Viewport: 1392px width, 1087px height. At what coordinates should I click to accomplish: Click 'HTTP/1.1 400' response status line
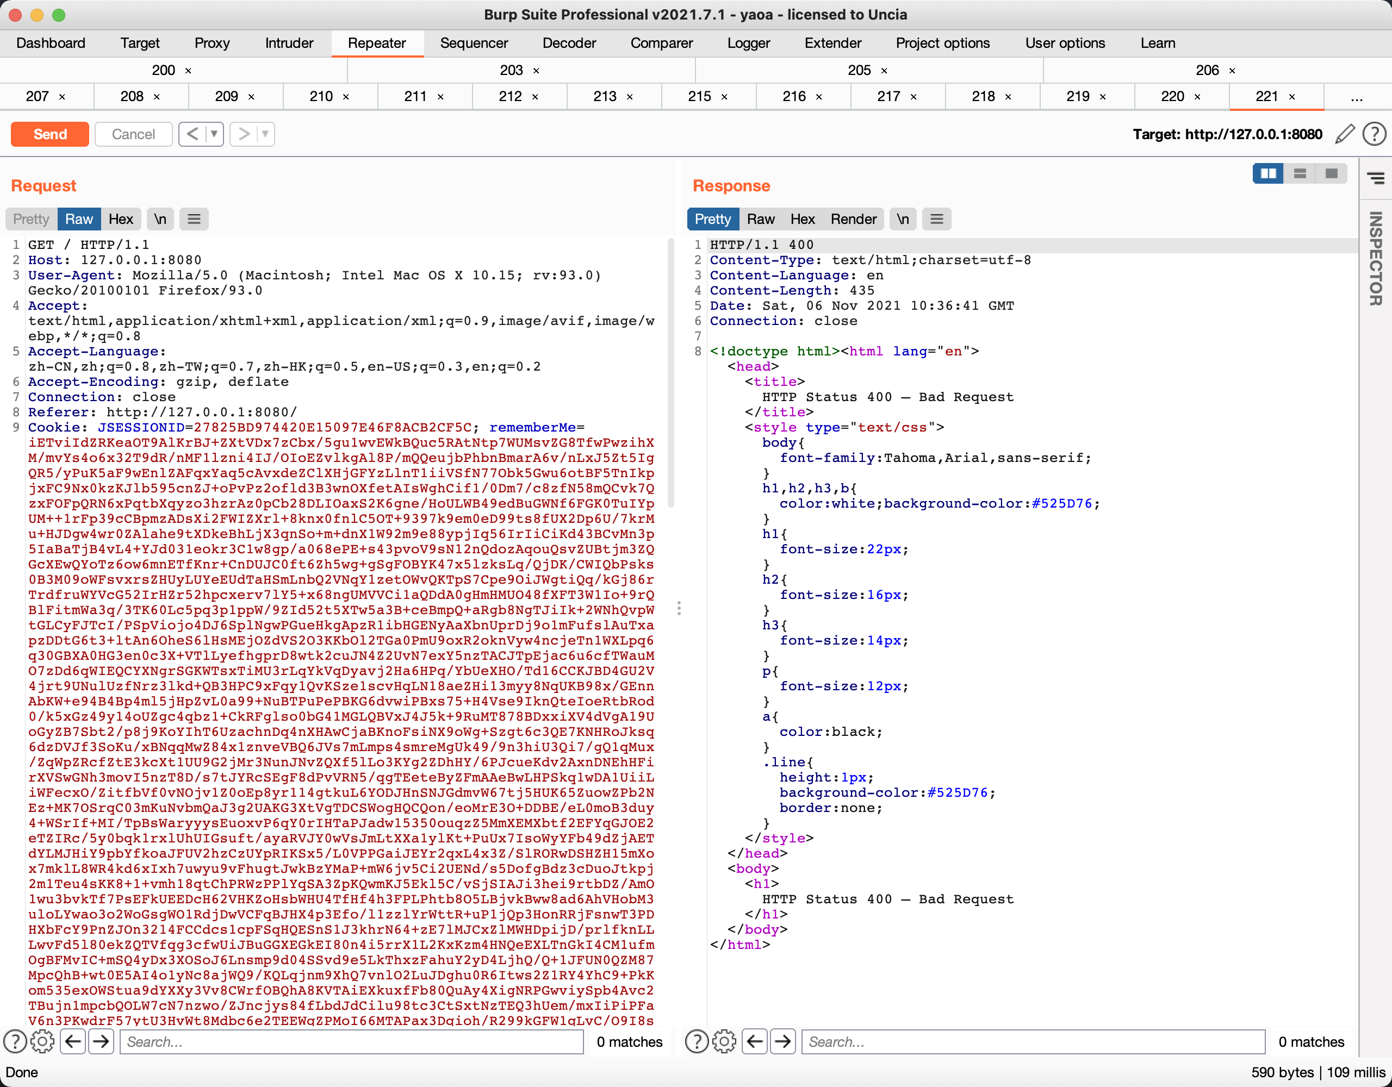[762, 245]
